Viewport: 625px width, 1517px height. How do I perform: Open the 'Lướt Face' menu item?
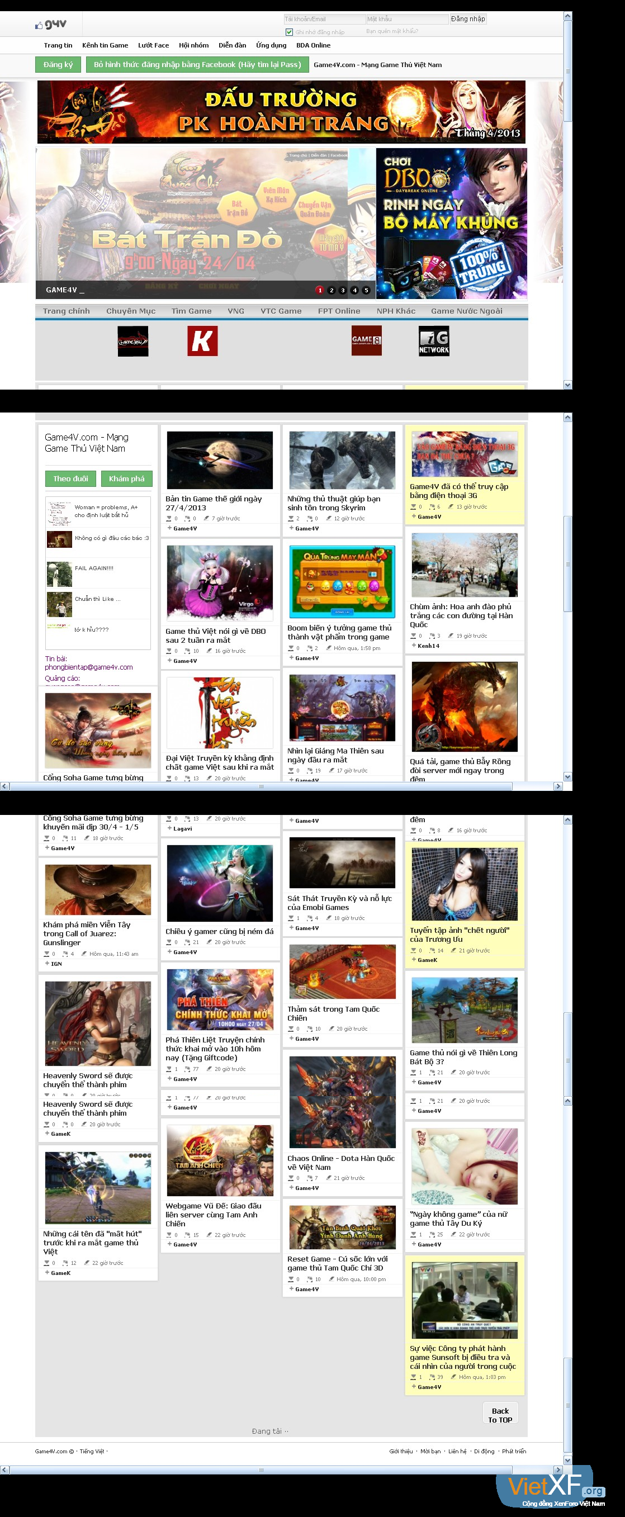point(153,45)
